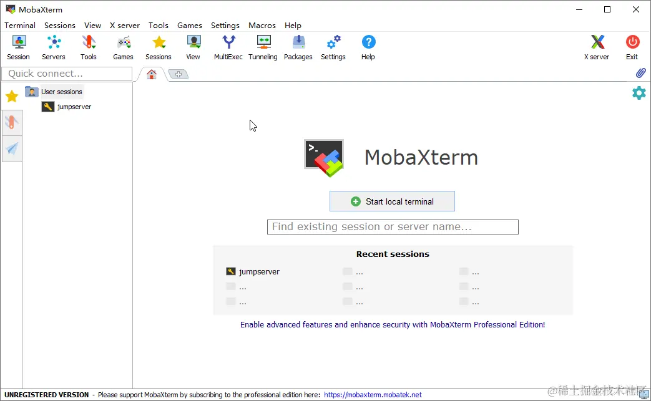Select jumpserver in the sessions tree
Viewport: 651px width, 401px height.
pos(66,107)
